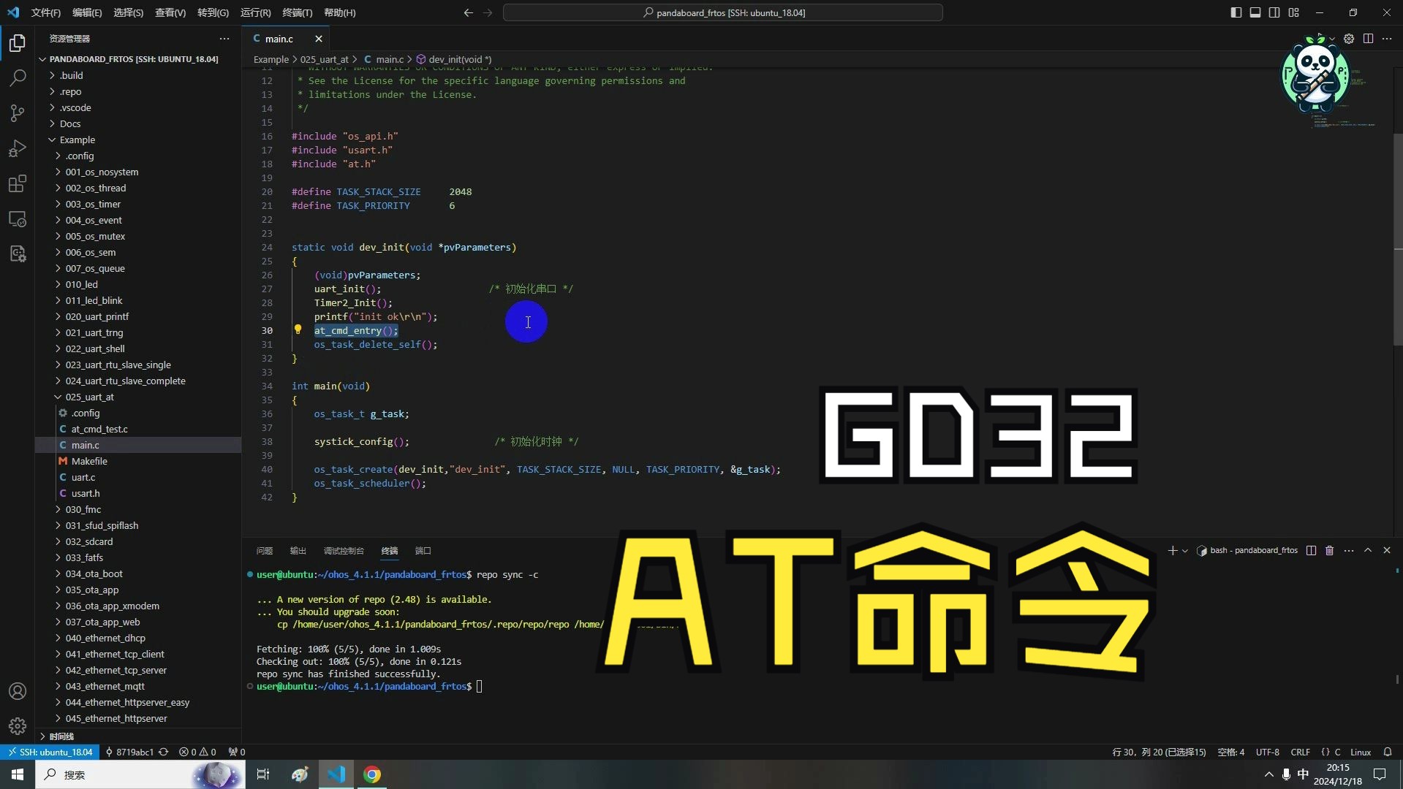This screenshot has width=1403, height=789.
Task: Click the lightbulb code action on line 30
Action: [298, 329]
